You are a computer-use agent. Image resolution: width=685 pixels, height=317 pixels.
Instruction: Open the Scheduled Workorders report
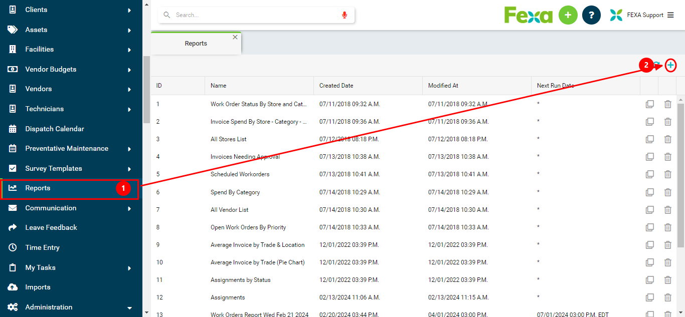tap(240, 174)
